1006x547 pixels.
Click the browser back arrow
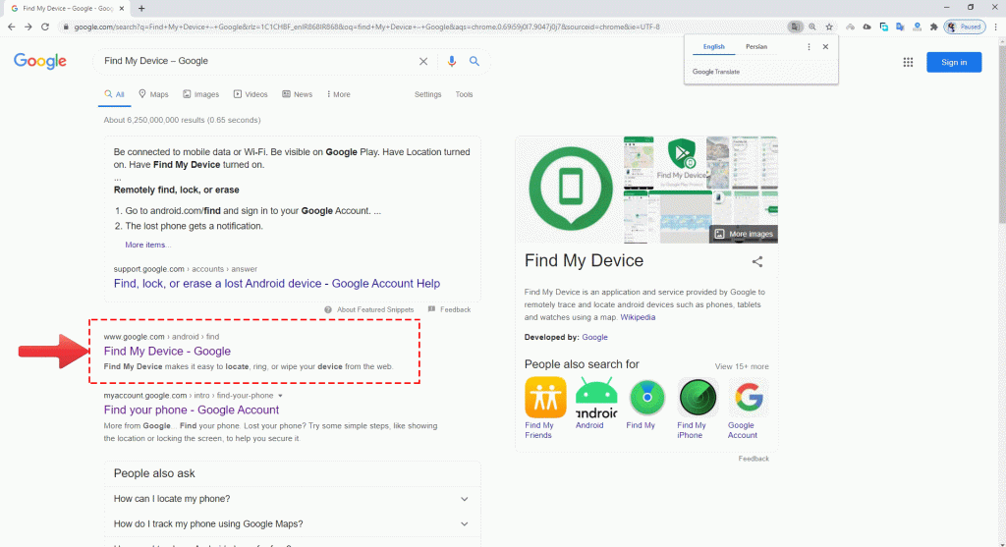(11, 27)
